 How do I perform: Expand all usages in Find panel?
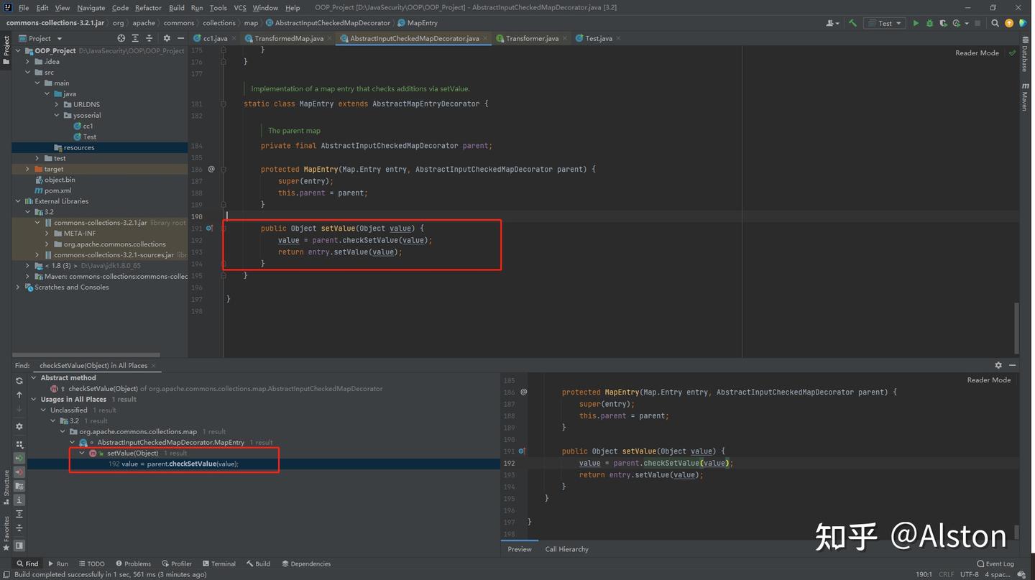tap(19, 515)
